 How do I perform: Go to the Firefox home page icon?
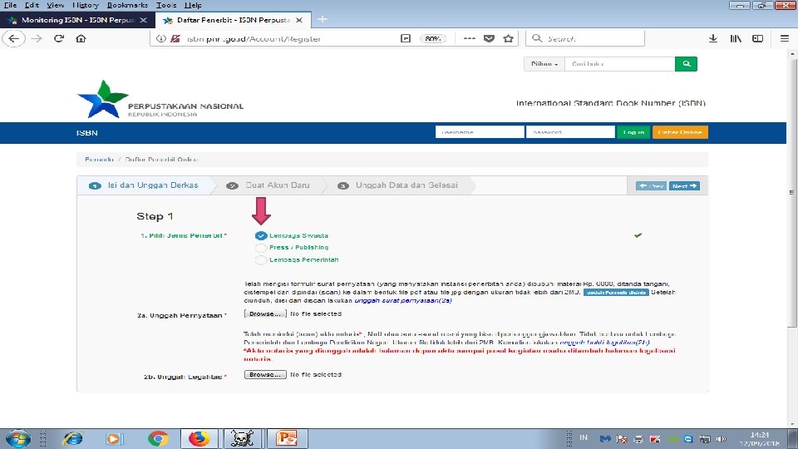pos(81,38)
